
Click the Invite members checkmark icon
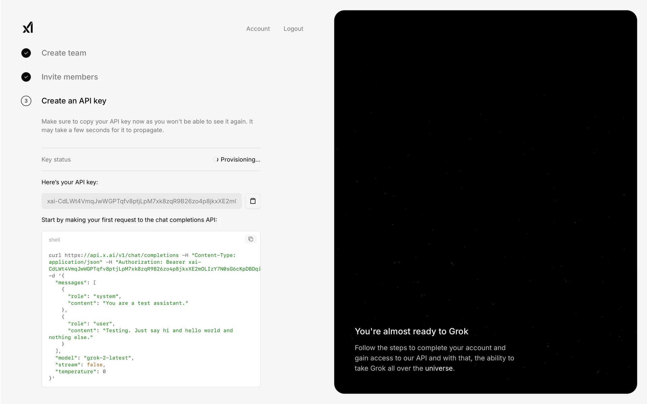click(x=26, y=77)
